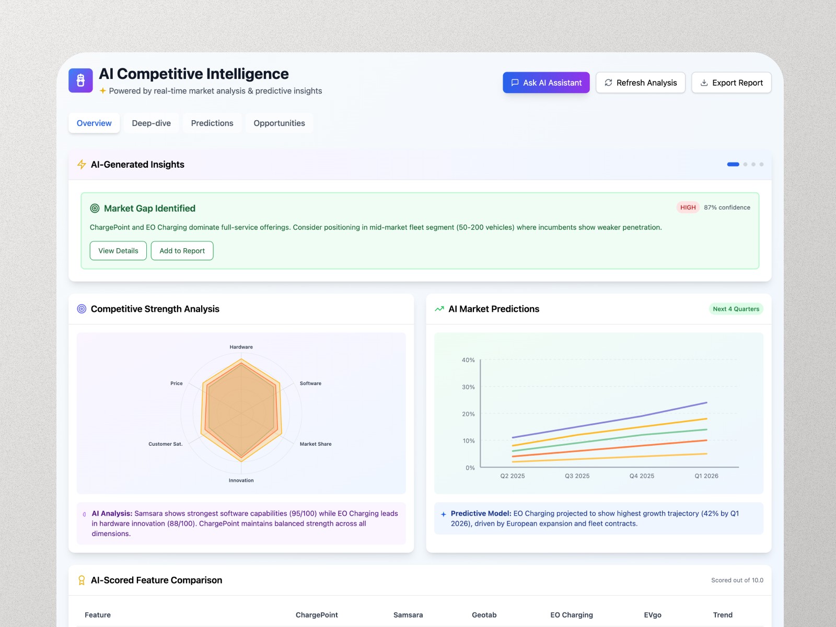This screenshot has width=836, height=627.
Task: Click the sparkle icon beside Powered by
Action: pyautogui.click(x=103, y=90)
